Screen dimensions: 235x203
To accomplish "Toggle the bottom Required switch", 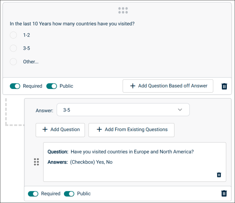I will 33,194.
